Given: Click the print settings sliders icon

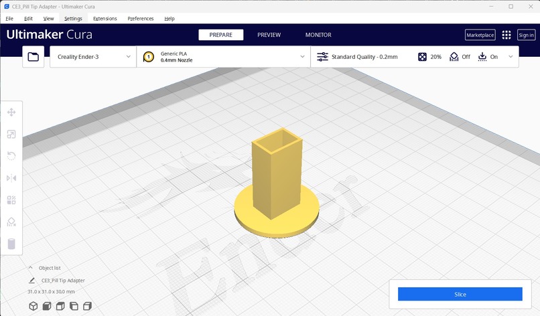Looking at the screenshot, I should pyautogui.click(x=322, y=57).
